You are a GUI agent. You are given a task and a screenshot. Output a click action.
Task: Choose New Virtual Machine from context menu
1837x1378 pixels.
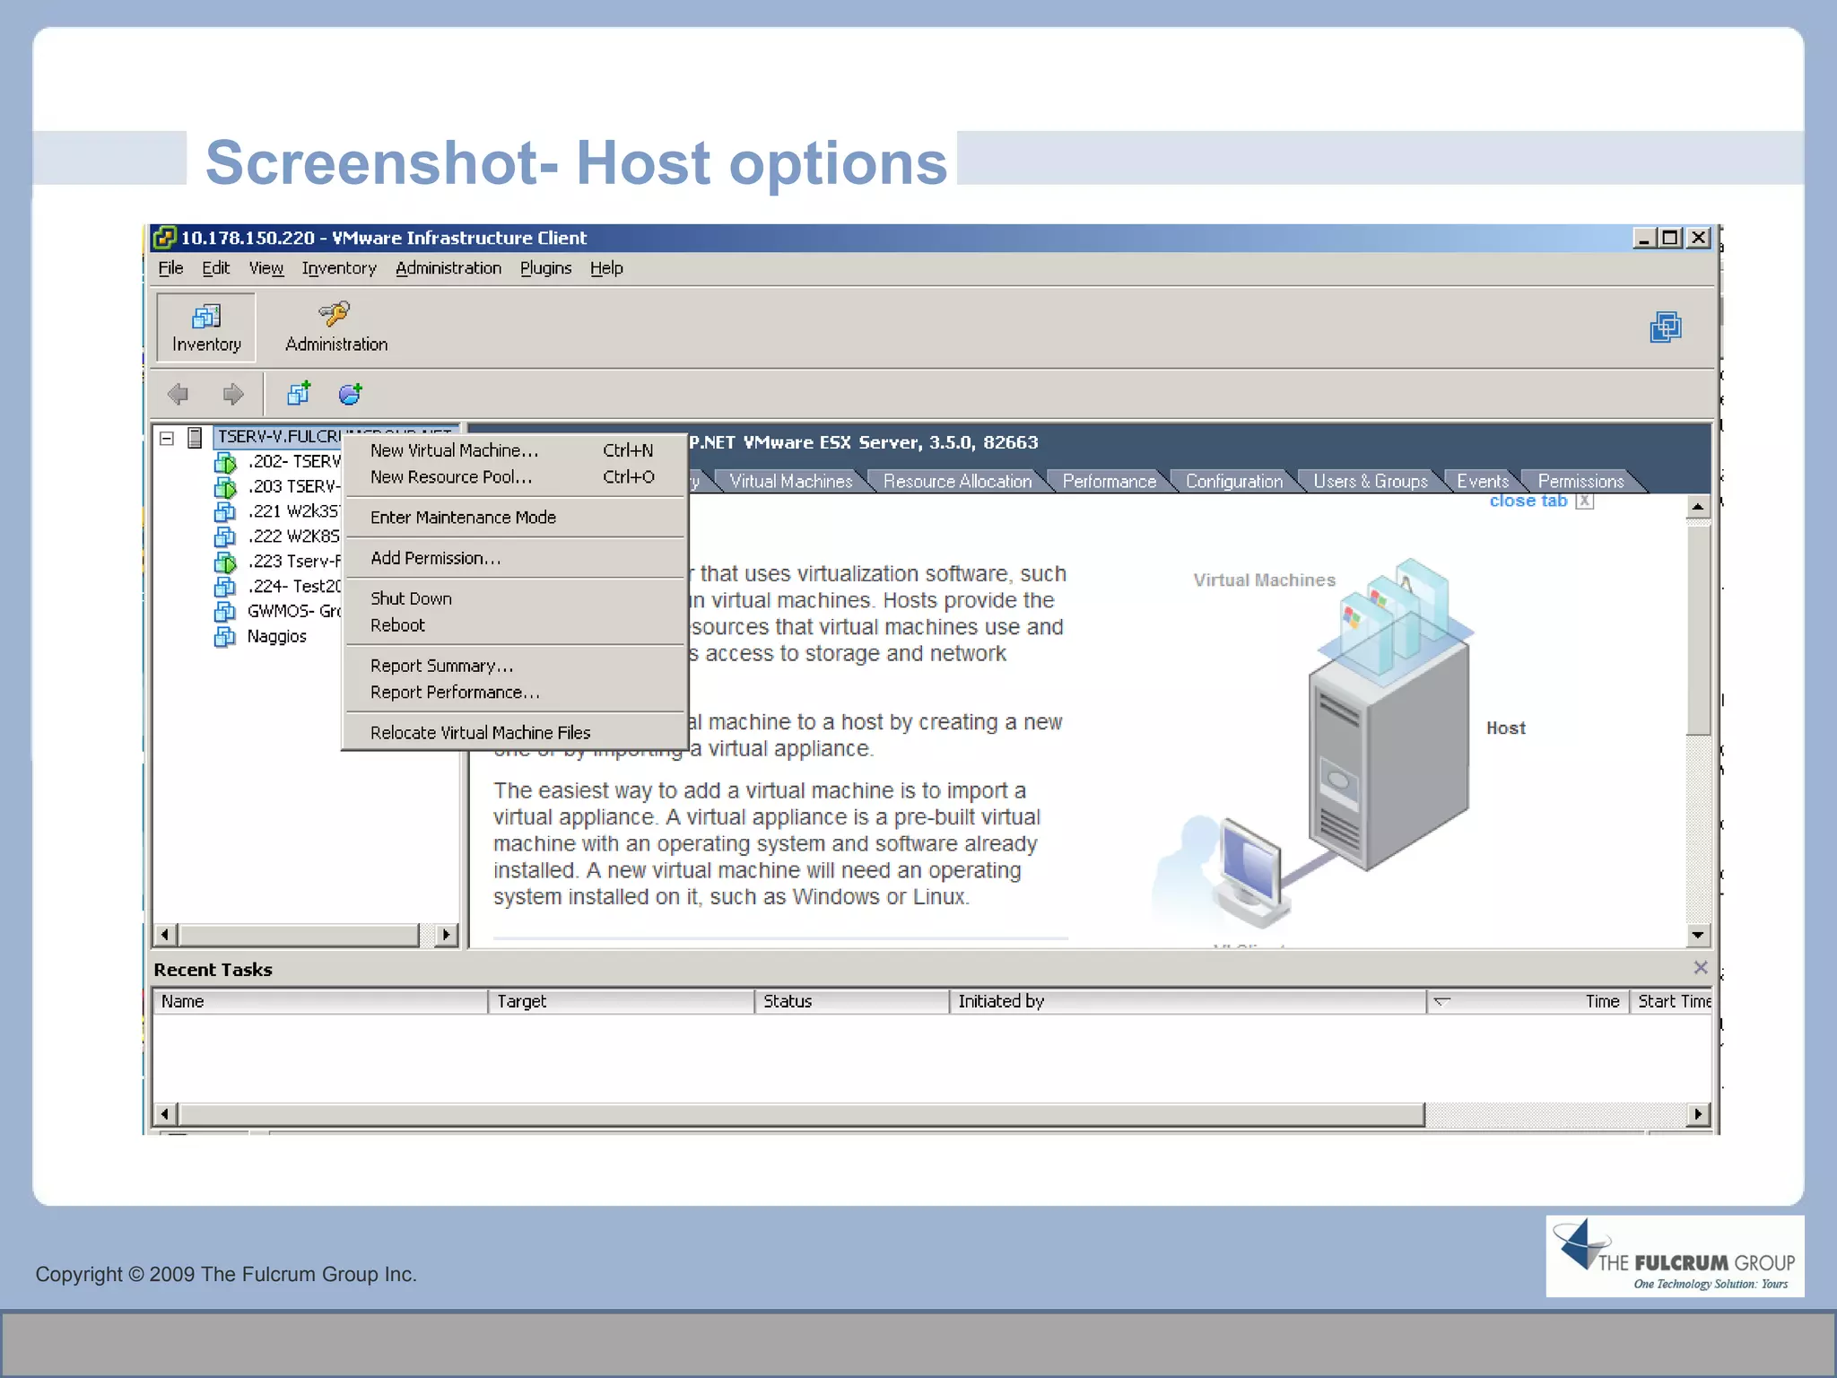click(x=515, y=450)
